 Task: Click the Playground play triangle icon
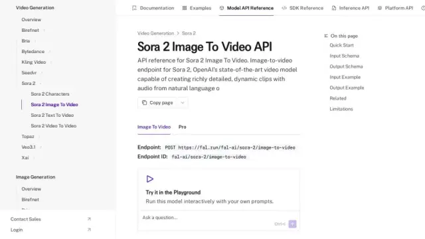click(x=150, y=179)
